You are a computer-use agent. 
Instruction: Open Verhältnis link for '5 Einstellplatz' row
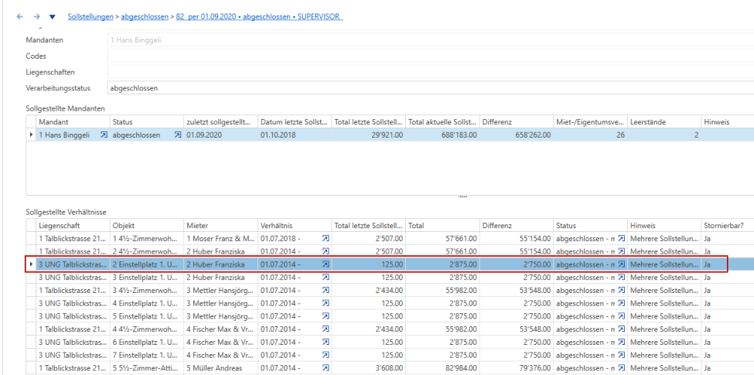tap(326, 316)
